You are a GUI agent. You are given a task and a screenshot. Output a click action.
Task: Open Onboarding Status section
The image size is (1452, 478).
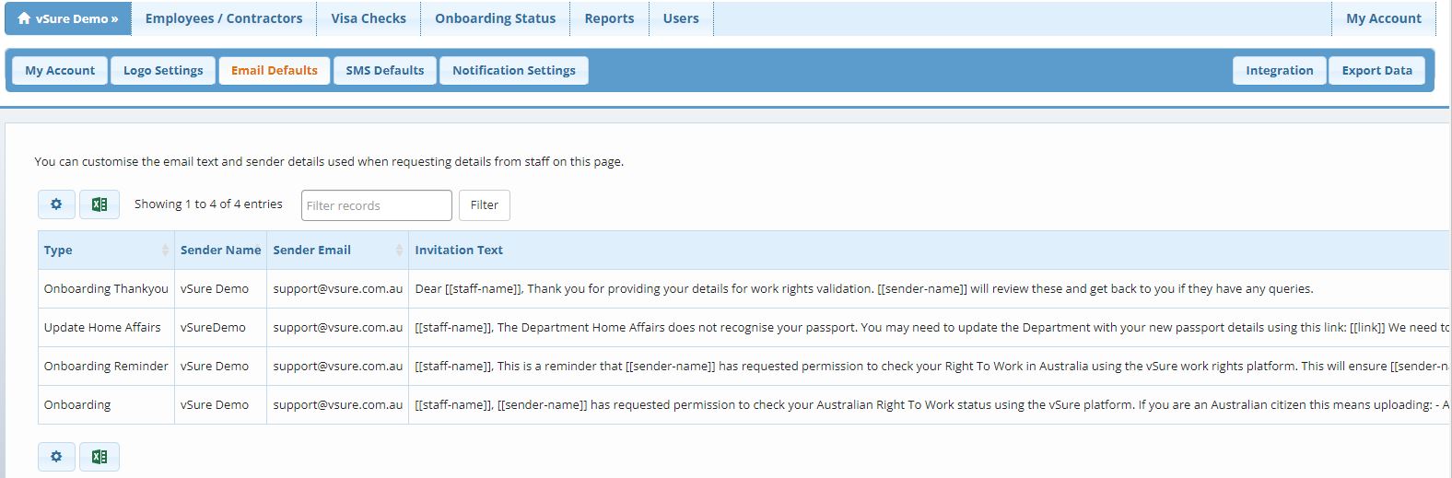point(495,18)
